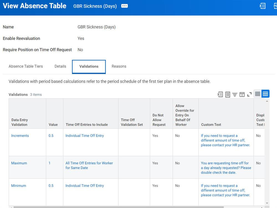Open Individual Time Off Entry in Minimum row
The height and width of the screenshot is (208, 277).
point(84,186)
